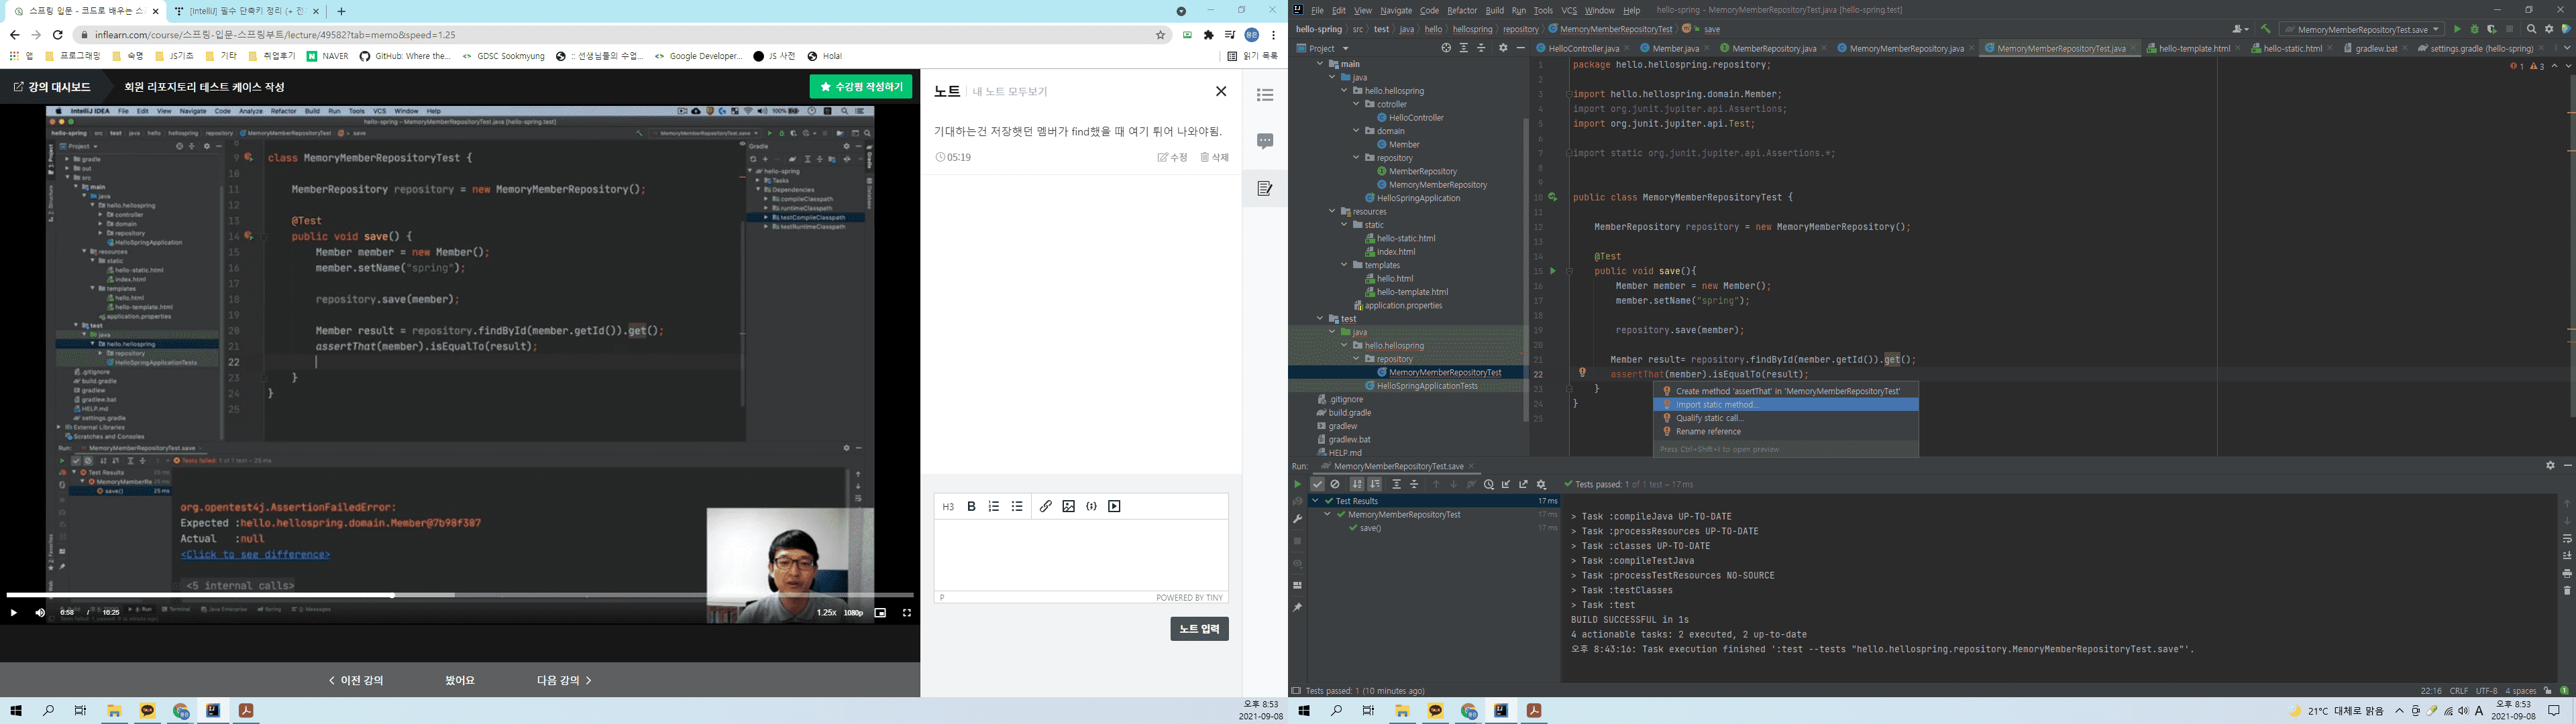2576x724 pixels.
Task: Apply bold formatting in note editor
Action: coord(971,506)
